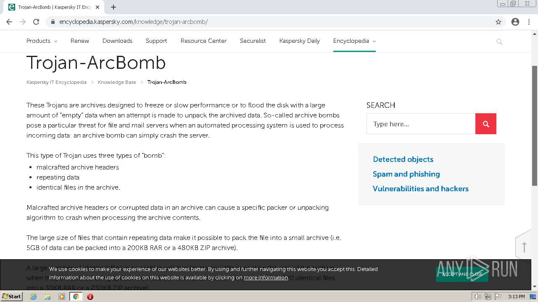538x302 pixels.
Task: Focus the 'Type here...' search field
Action: pos(421,124)
